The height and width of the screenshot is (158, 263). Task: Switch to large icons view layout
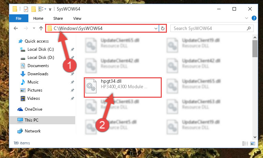253,143
